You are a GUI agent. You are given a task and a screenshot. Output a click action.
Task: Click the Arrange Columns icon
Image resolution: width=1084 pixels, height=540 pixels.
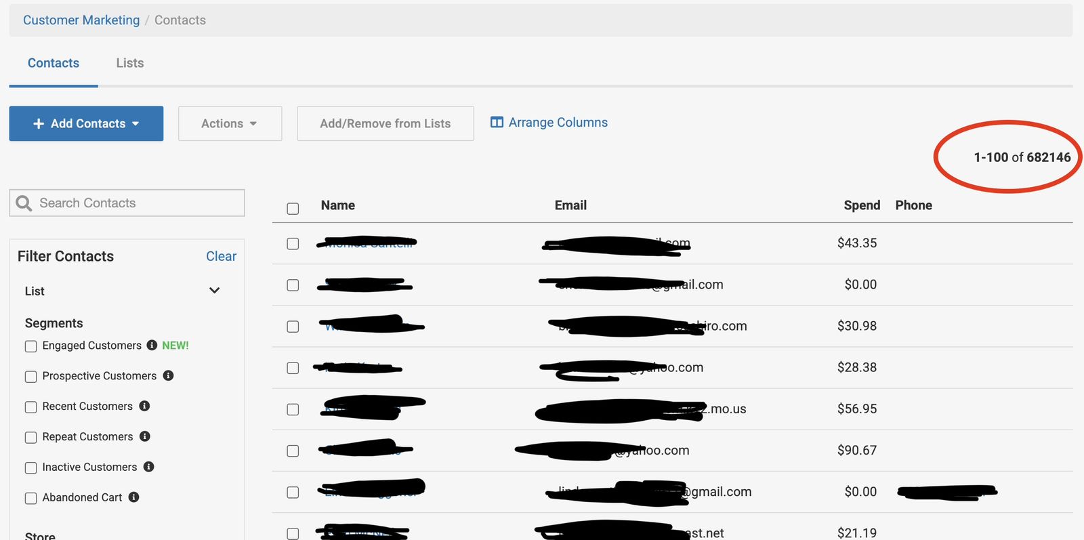497,123
